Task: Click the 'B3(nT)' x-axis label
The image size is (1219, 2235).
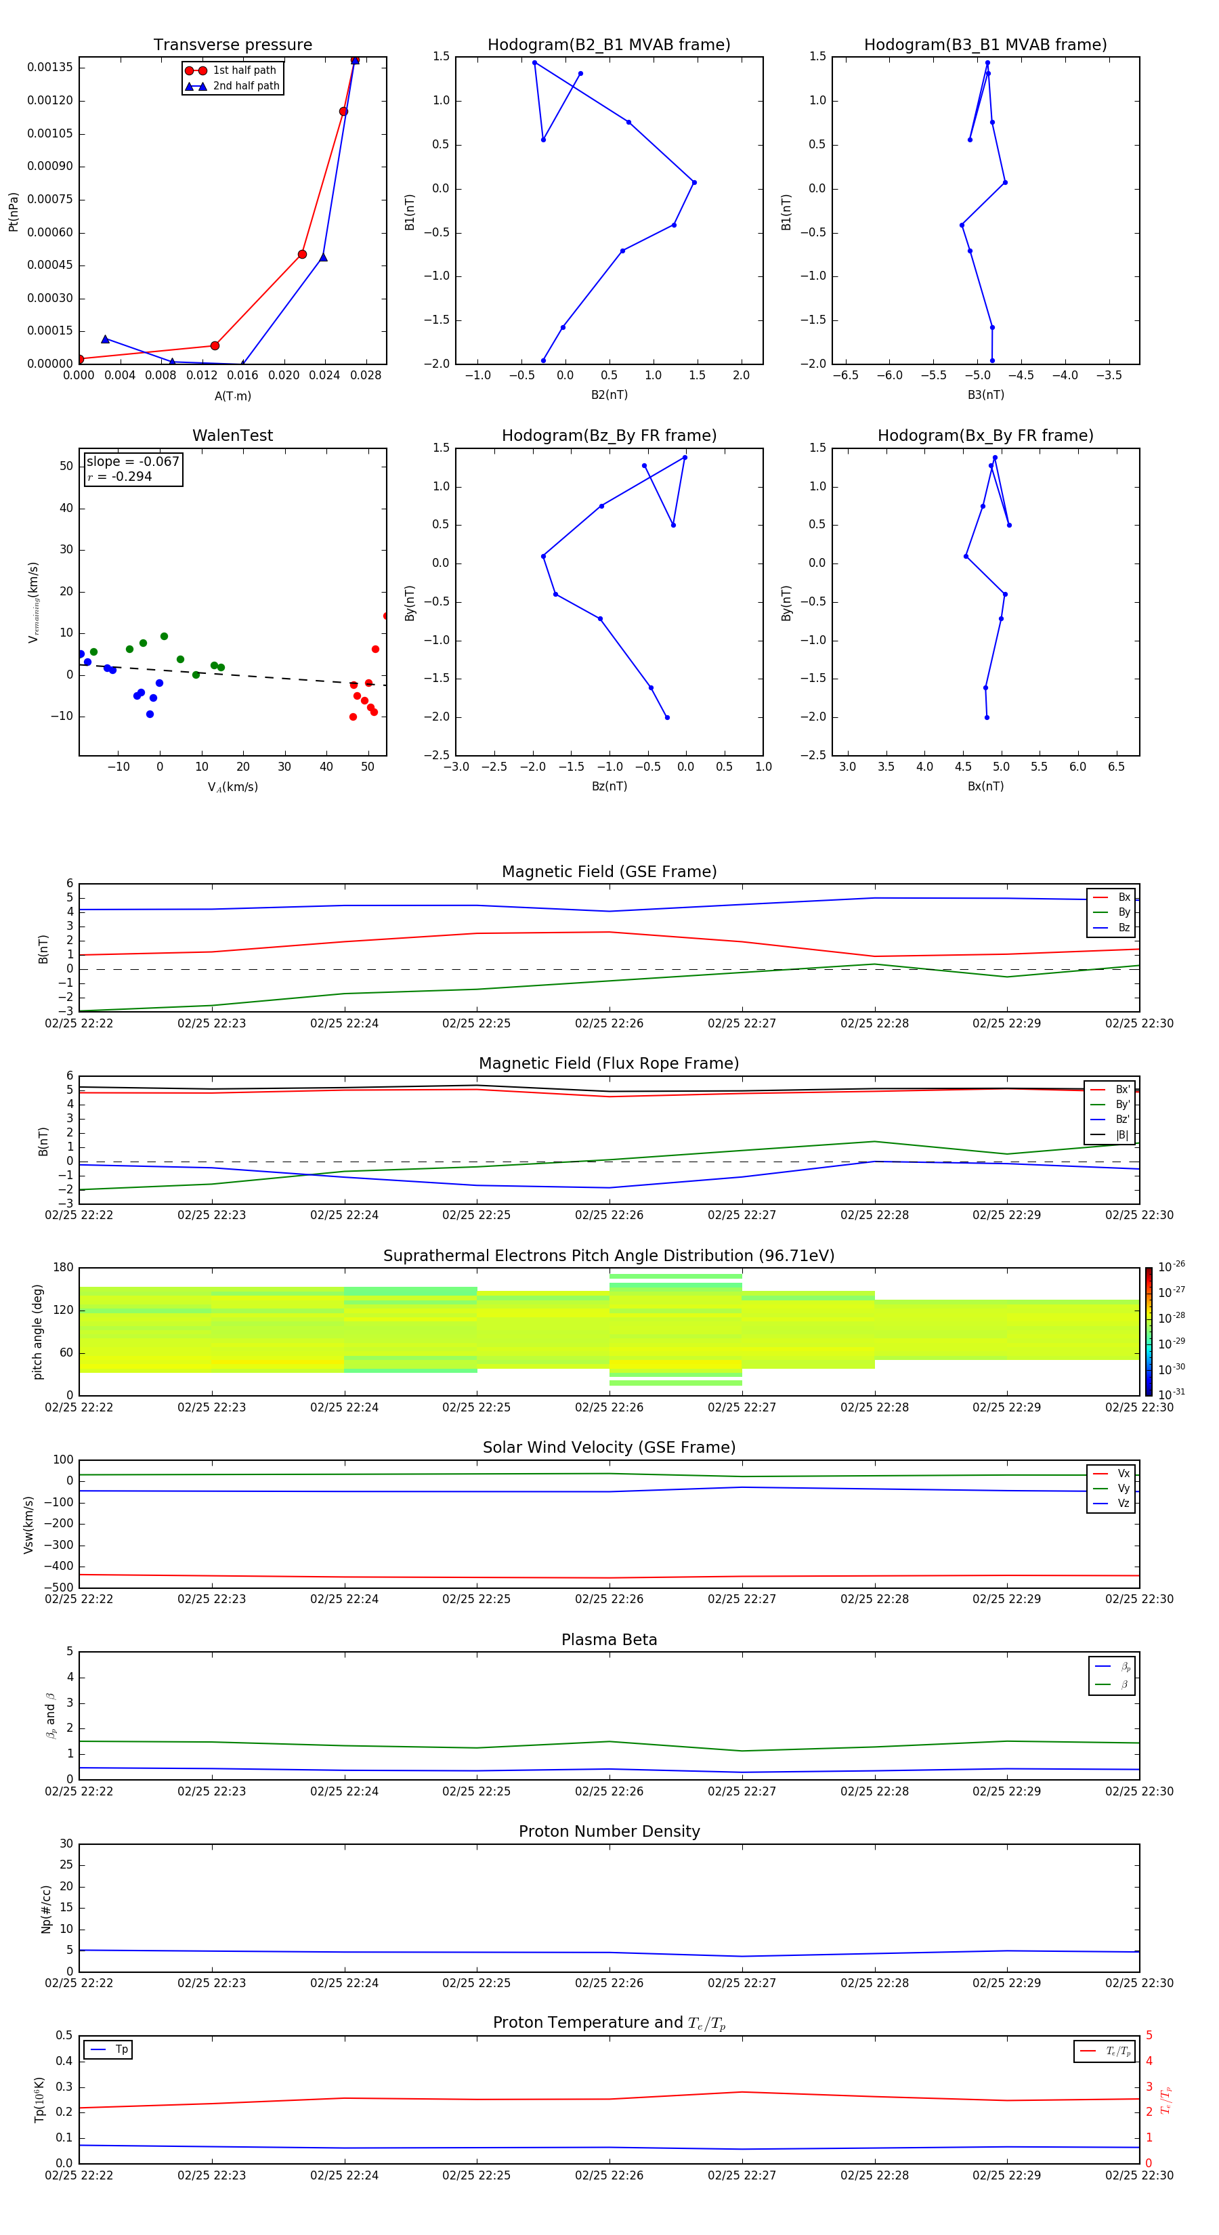Action: 985,395
